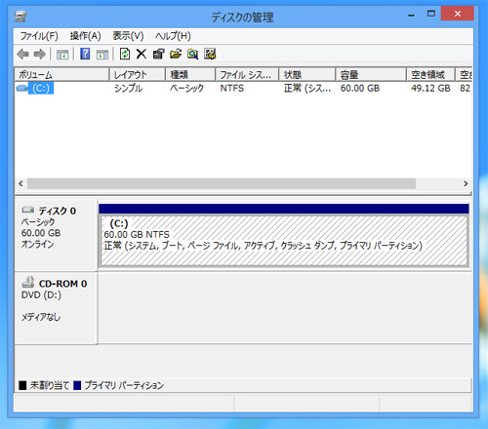The width and height of the screenshot is (488, 429).
Task: Sort by the ボリューム column header
Action: [61, 75]
